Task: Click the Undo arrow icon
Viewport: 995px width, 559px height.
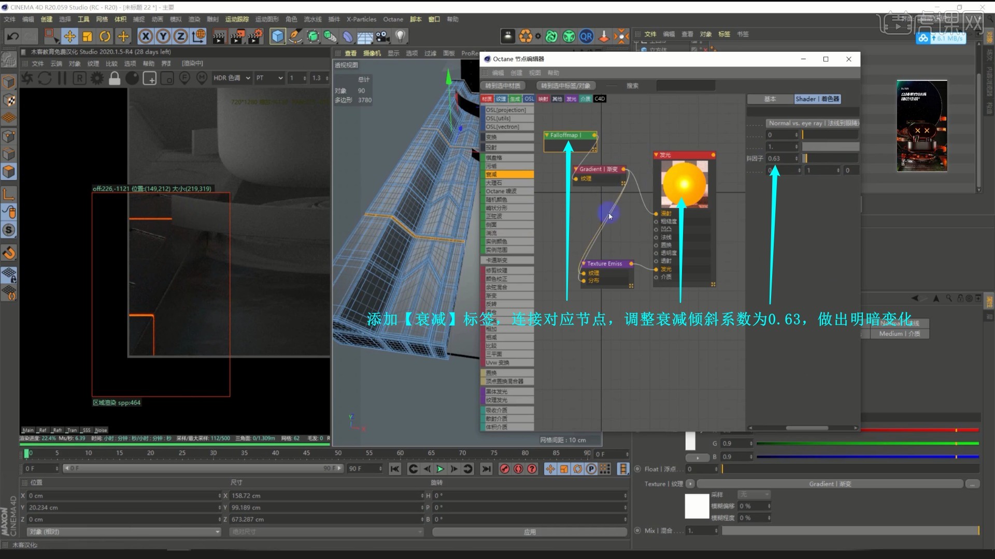Action: pyautogui.click(x=12, y=36)
